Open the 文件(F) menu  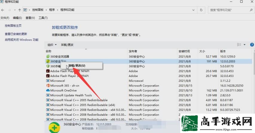tap(5, 18)
